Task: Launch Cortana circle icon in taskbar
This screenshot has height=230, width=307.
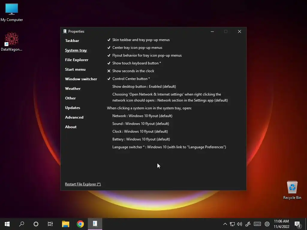Action: coord(36,224)
